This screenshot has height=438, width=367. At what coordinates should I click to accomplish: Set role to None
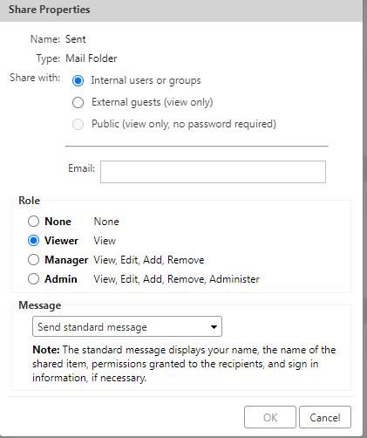click(33, 222)
